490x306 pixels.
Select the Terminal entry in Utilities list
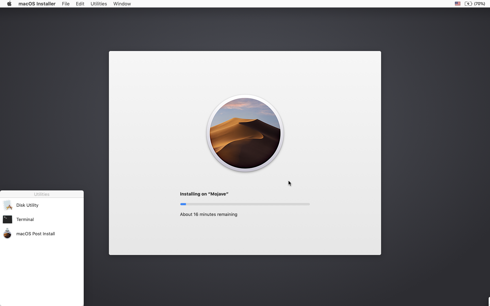(x=26, y=219)
